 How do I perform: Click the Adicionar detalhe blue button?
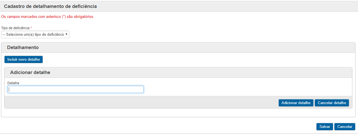click(x=296, y=103)
